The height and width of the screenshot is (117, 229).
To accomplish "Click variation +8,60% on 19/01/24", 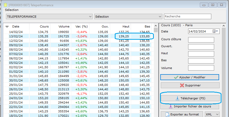I will tap(81, 111).
